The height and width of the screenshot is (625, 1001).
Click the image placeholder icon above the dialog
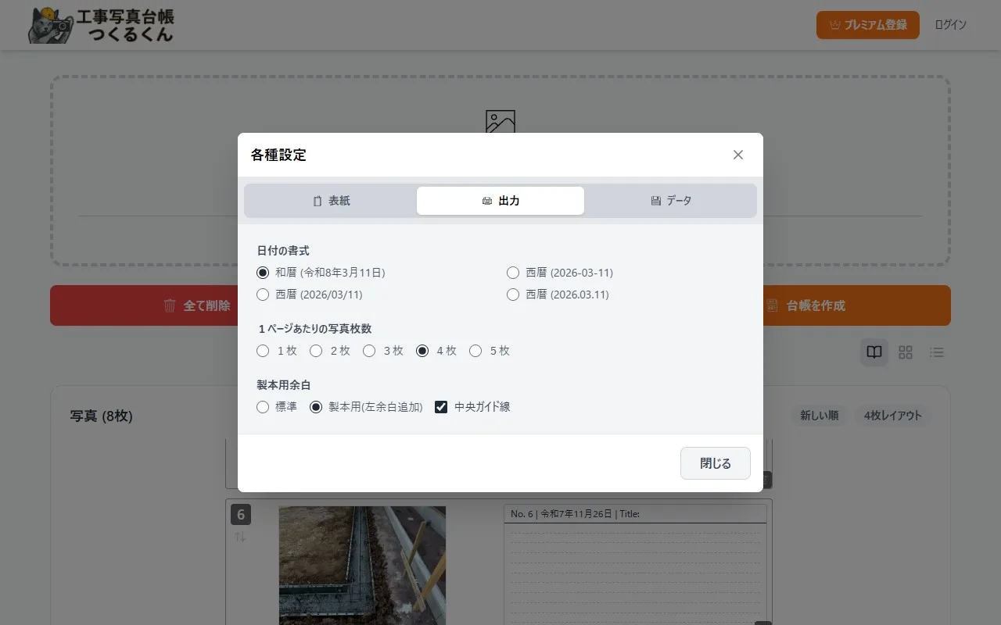[x=500, y=122]
